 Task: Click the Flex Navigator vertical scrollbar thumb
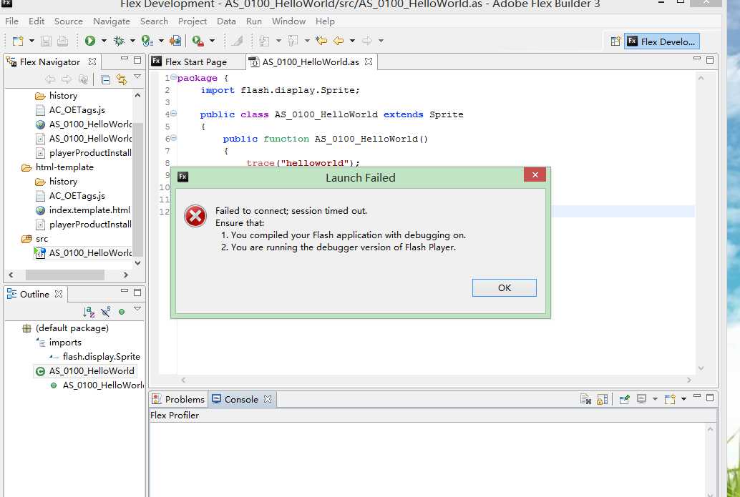(x=138, y=189)
